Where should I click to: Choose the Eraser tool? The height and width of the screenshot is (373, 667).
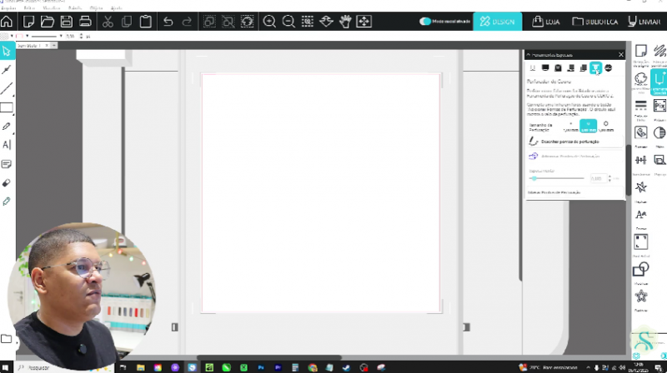(x=7, y=182)
